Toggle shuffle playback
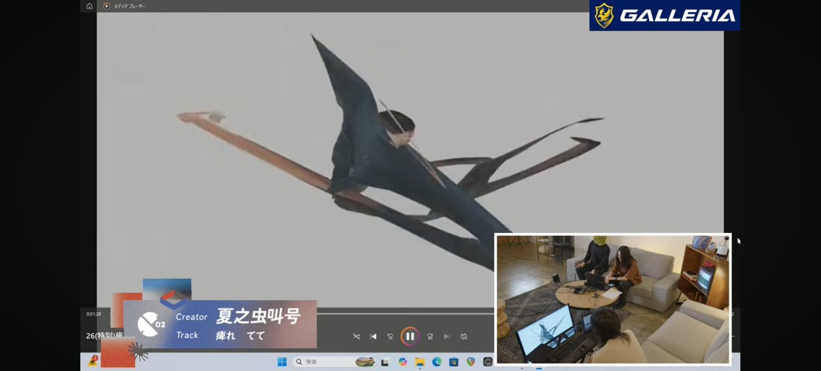Image resolution: width=821 pixels, height=371 pixels. coord(356,336)
